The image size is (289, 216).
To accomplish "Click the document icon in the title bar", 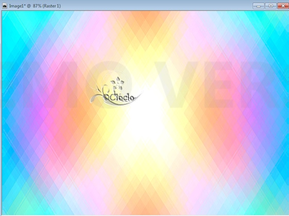I will pyautogui.click(x=5, y=6).
